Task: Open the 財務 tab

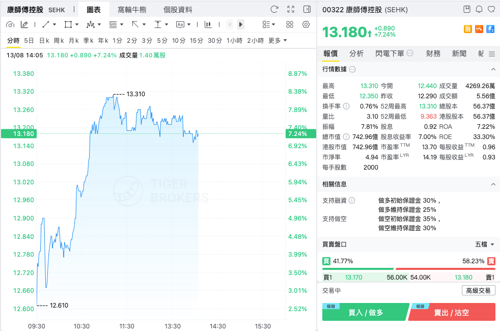Action: coord(433,53)
